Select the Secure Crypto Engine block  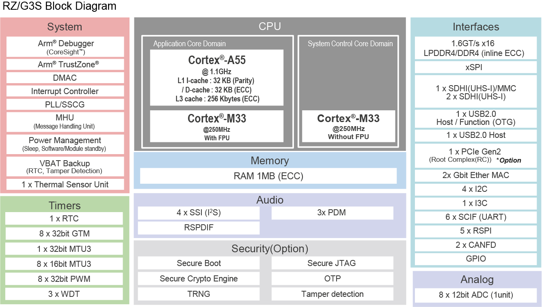coord(199,279)
